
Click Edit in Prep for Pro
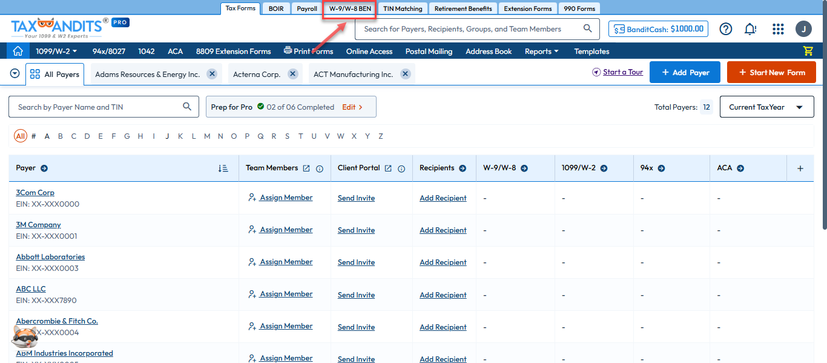pyautogui.click(x=352, y=107)
